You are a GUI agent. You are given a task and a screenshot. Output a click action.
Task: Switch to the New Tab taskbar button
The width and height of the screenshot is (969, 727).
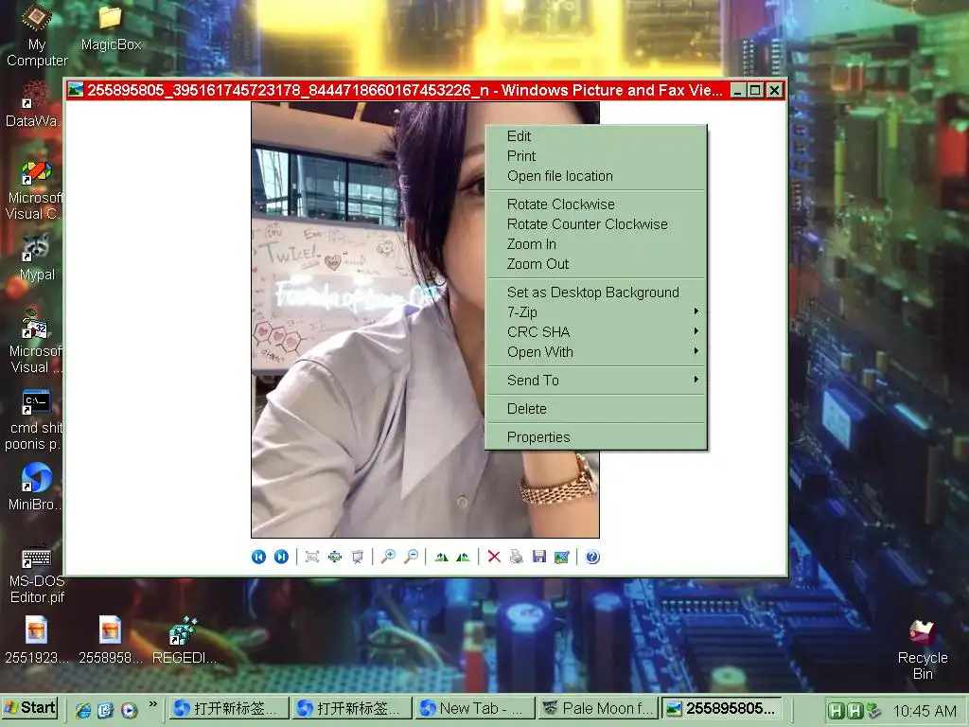click(x=475, y=708)
